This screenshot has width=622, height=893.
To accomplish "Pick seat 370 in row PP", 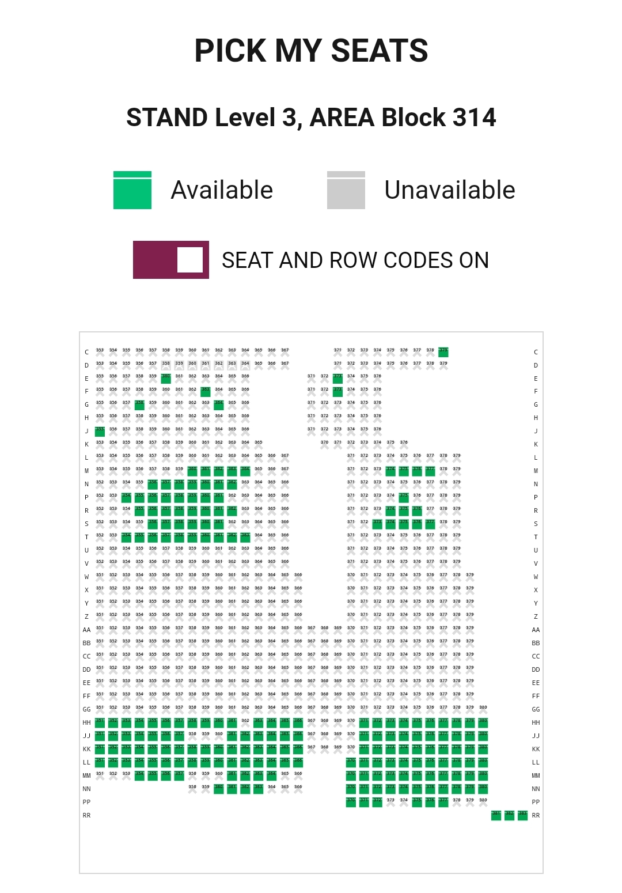I will 351,802.
